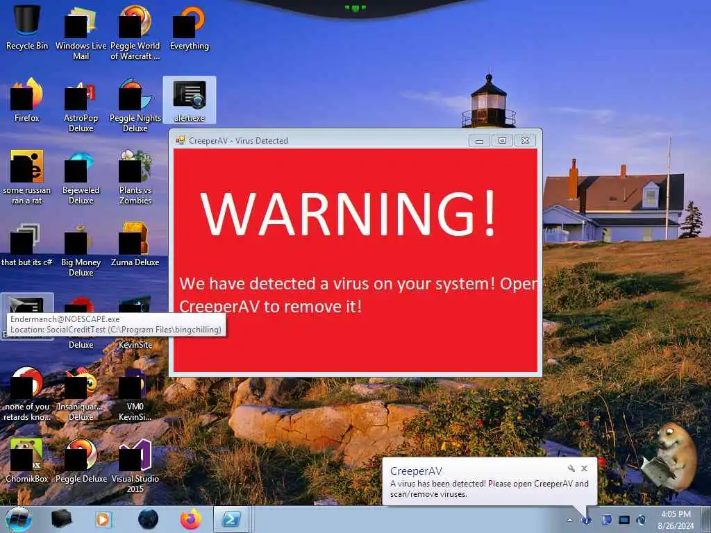Click the CreeperAV balloon message text
This screenshot has height=533, width=711.
[490, 489]
